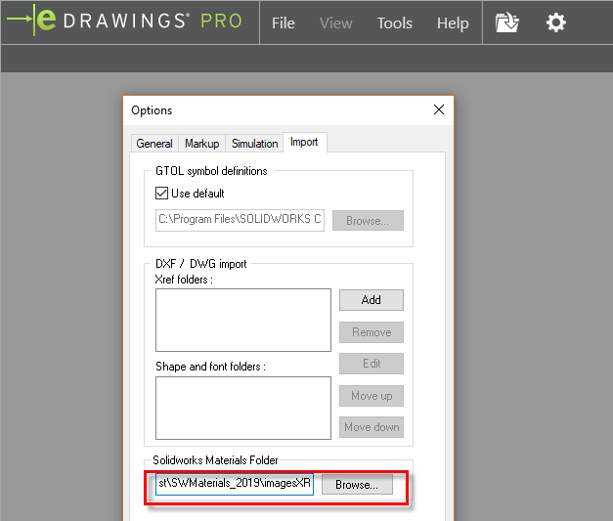This screenshot has width=613, height=521.
Task: Click the GTOL symbol path field
Action: point(240,220)
